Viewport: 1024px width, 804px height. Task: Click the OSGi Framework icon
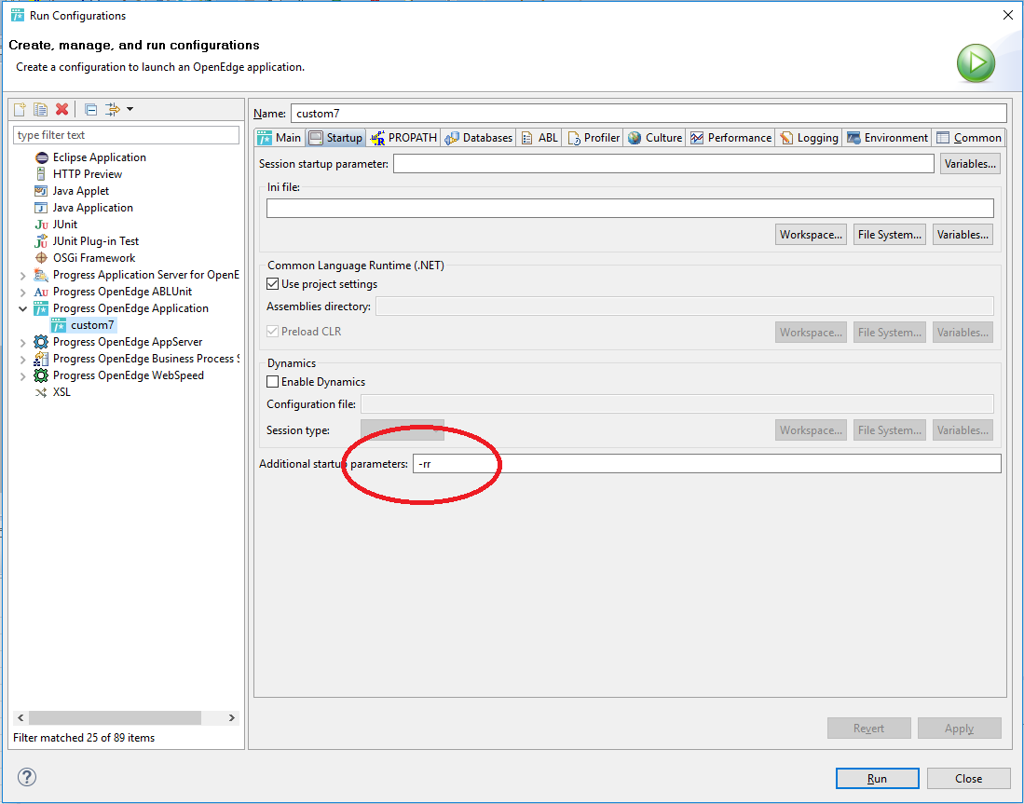click(x=41, y=258)
